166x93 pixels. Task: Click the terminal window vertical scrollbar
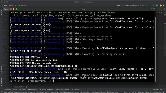pyautogui.click(x=155, y=49)
